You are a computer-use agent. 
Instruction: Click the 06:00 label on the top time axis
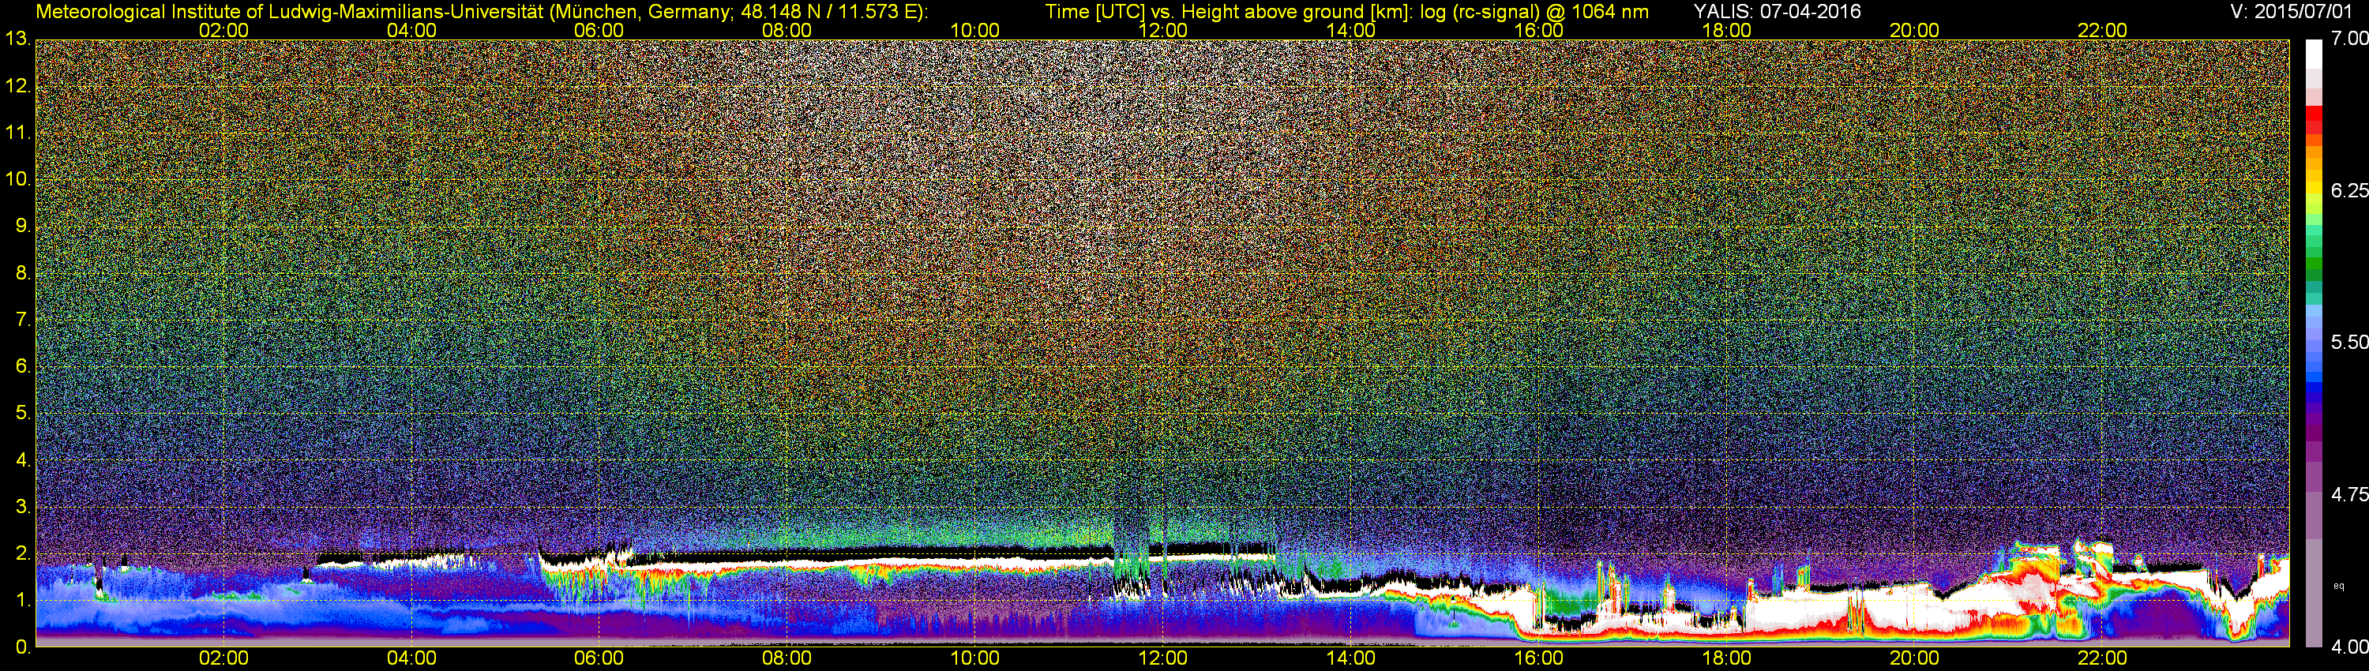tap(599, 30)
